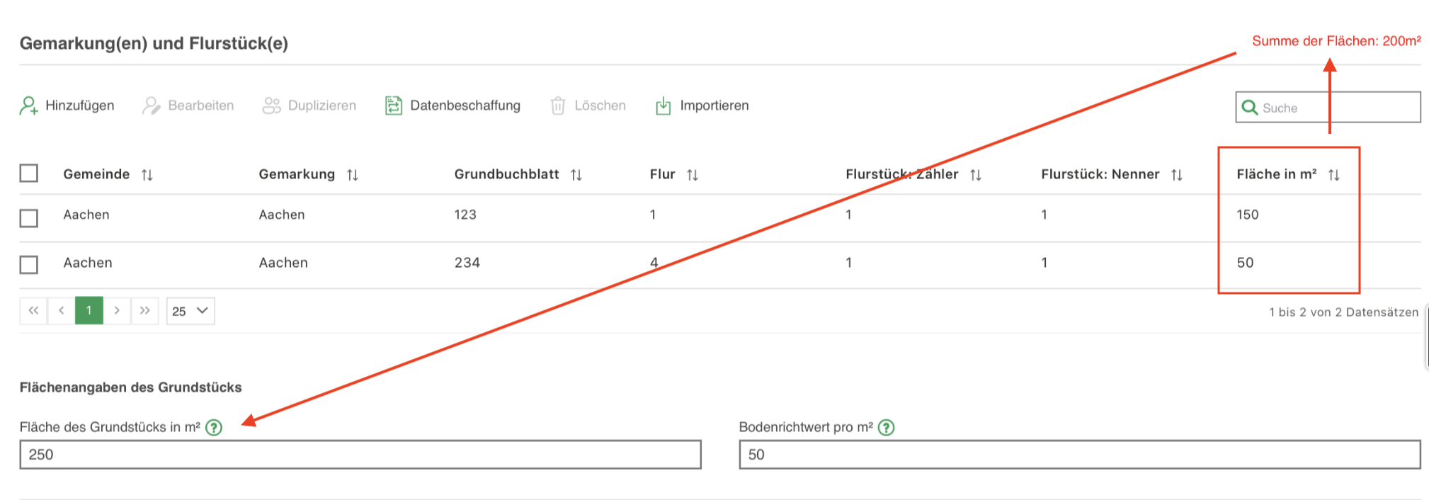Screen dimensions: 1429x500
Task: Open help for Bodenrichtwert pro m²
Action: click(x=886, y=427)
